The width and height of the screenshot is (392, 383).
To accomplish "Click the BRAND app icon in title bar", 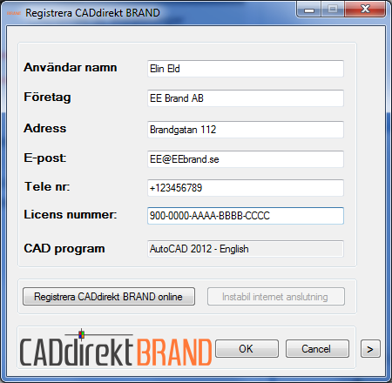I will [x=14, y=13].
